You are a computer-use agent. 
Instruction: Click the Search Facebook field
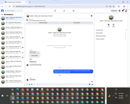pos(14,11)
